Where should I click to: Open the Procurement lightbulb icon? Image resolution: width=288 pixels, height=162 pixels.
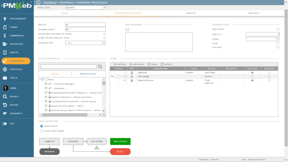[x=5, y=19]
